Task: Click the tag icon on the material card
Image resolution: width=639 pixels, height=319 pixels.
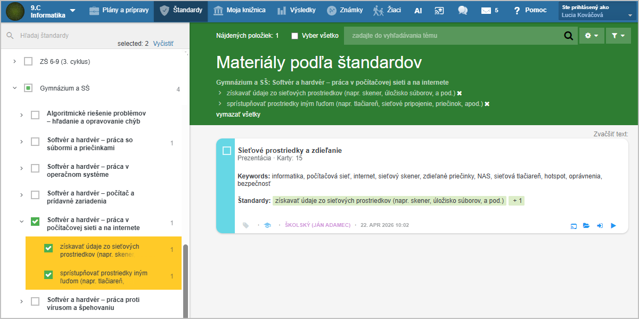Action: point(245,225)
